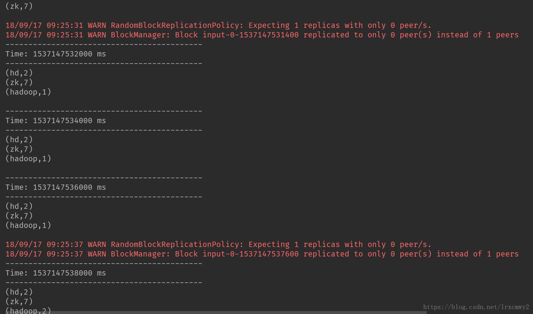Viewport: 533px width, 314px height.
Task: Click (hadoop,1) under Time 1537147536000
Action: [x=28, y=225]
